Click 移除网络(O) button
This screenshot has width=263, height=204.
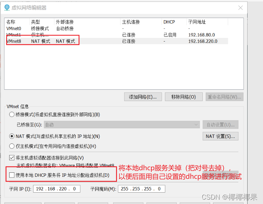[184, 97]
